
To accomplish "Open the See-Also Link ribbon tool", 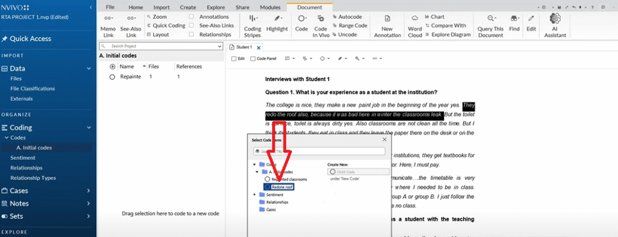I will coord(130,26).
